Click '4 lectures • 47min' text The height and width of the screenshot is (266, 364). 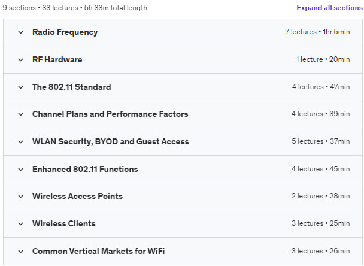(321, 87)
